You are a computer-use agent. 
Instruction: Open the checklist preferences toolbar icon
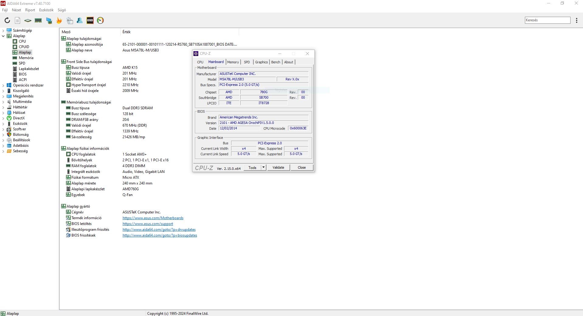click(x=70, y=20)
